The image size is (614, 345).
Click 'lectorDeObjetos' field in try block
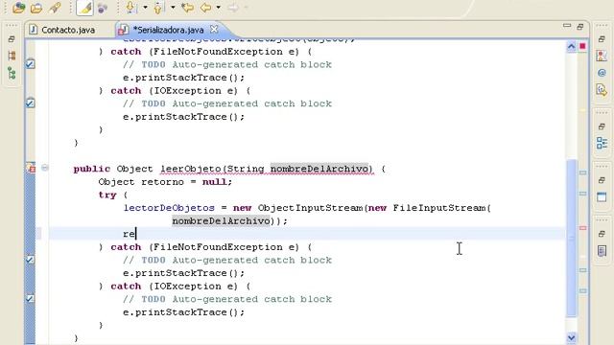(169, 208)
